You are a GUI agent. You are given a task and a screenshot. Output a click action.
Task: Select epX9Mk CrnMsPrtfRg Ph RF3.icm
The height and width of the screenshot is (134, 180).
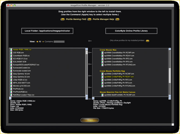tap(118, 83)
